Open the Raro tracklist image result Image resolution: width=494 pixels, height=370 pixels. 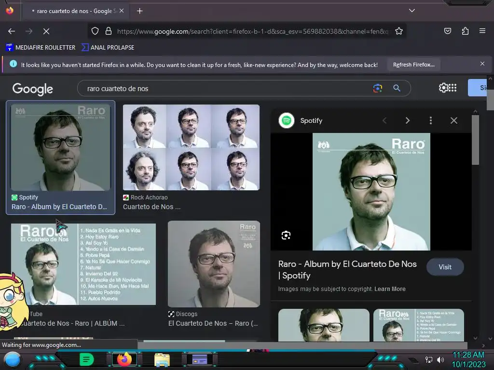83,264
